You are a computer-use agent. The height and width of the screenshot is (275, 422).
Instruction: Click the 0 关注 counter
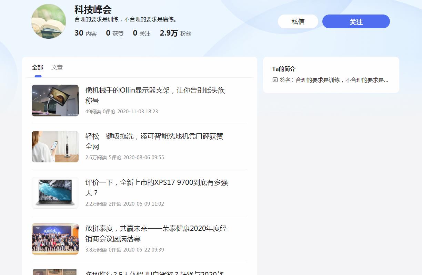pos(142,33)
